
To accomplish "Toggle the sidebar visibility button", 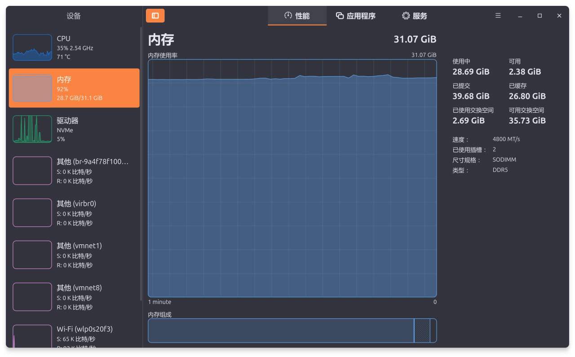I will click(155, 16).
